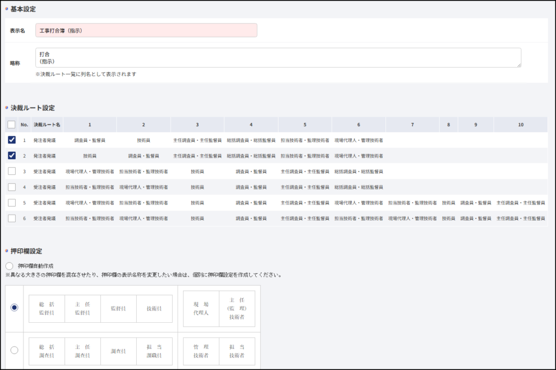Click 受注者発議 in route row 3
The height and width of the screenshot is (370, 556).
pyautogui.click(x=45, y=171)
